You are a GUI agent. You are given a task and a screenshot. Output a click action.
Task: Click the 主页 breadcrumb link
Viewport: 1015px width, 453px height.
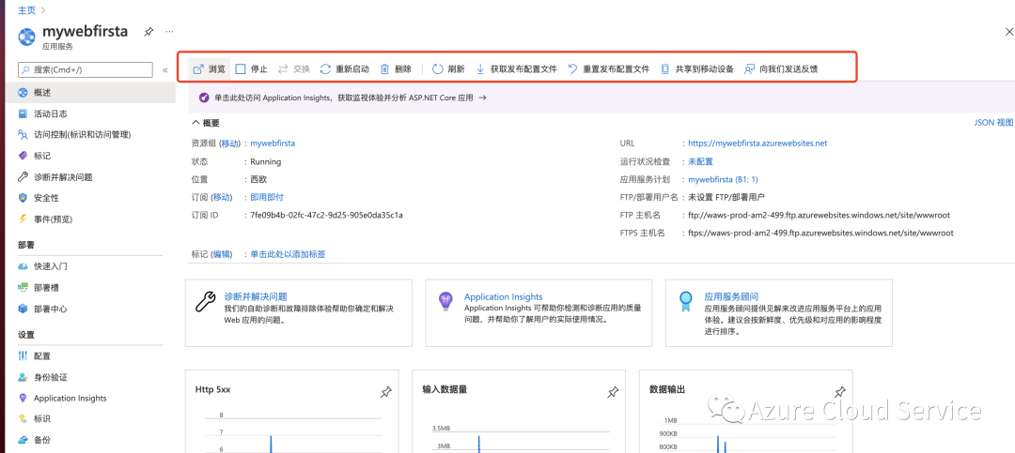27,10
